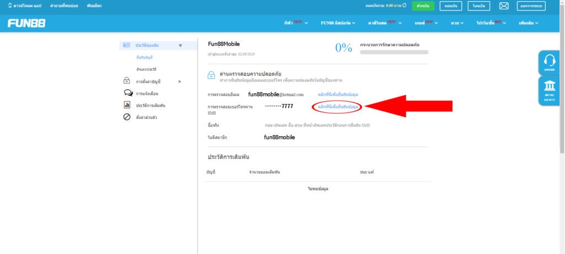Image resolution: width=565 pixels, height=254 pixels.
Task: Click the SMS phone verification link circled in red
Action: [x=338, y=106]
